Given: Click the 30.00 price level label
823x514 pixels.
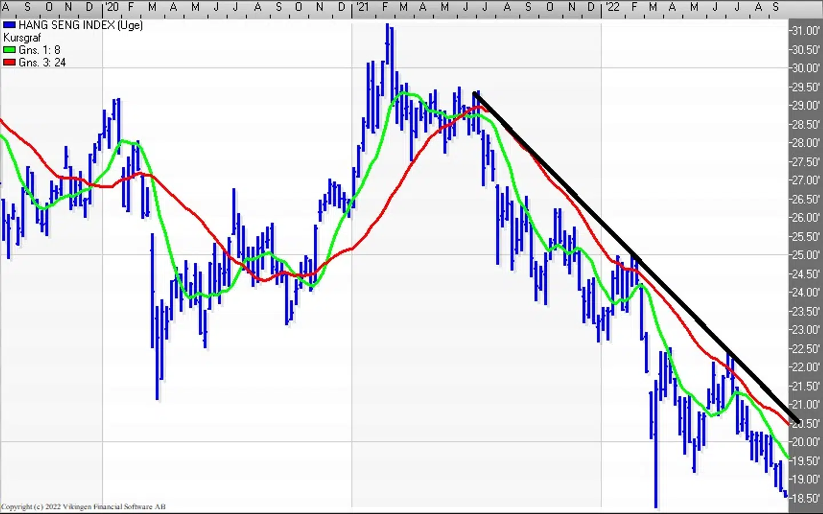Looking at the screenshot, I should point(806,68).
